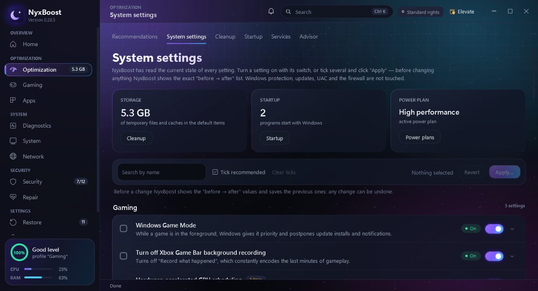This screenshot has width=538, height=291.
Task: Focus the Search by name field
Action: pos(162,172)
